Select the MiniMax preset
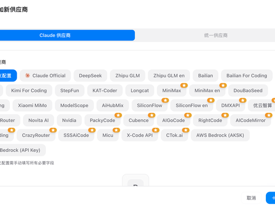This screenshot has width=275, height=206. tap(172, 91)
